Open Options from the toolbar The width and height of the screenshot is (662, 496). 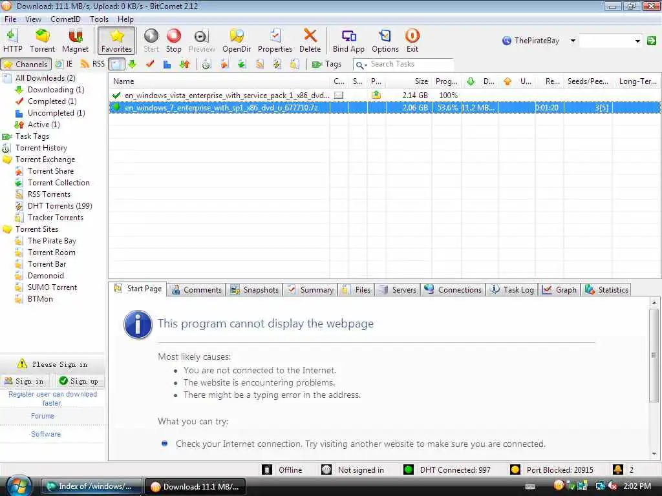385,41
